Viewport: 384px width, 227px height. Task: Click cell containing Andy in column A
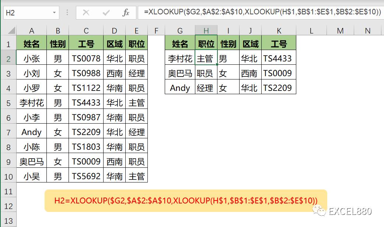(x=32, y=132)
